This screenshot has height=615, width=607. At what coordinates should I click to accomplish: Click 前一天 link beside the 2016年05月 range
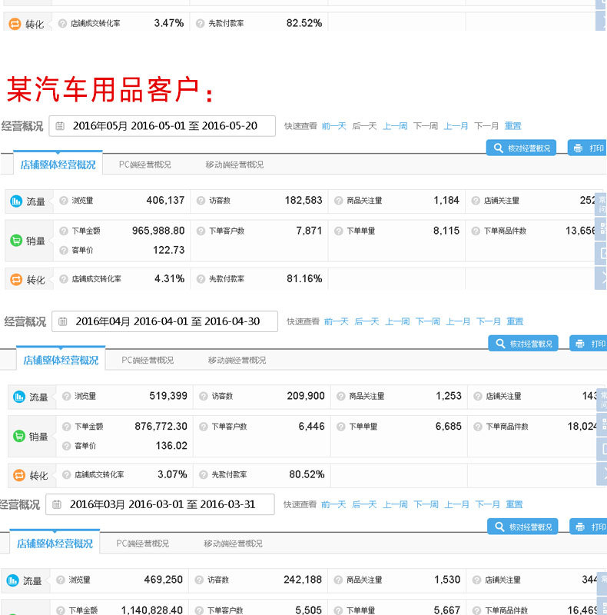point(334,126)
